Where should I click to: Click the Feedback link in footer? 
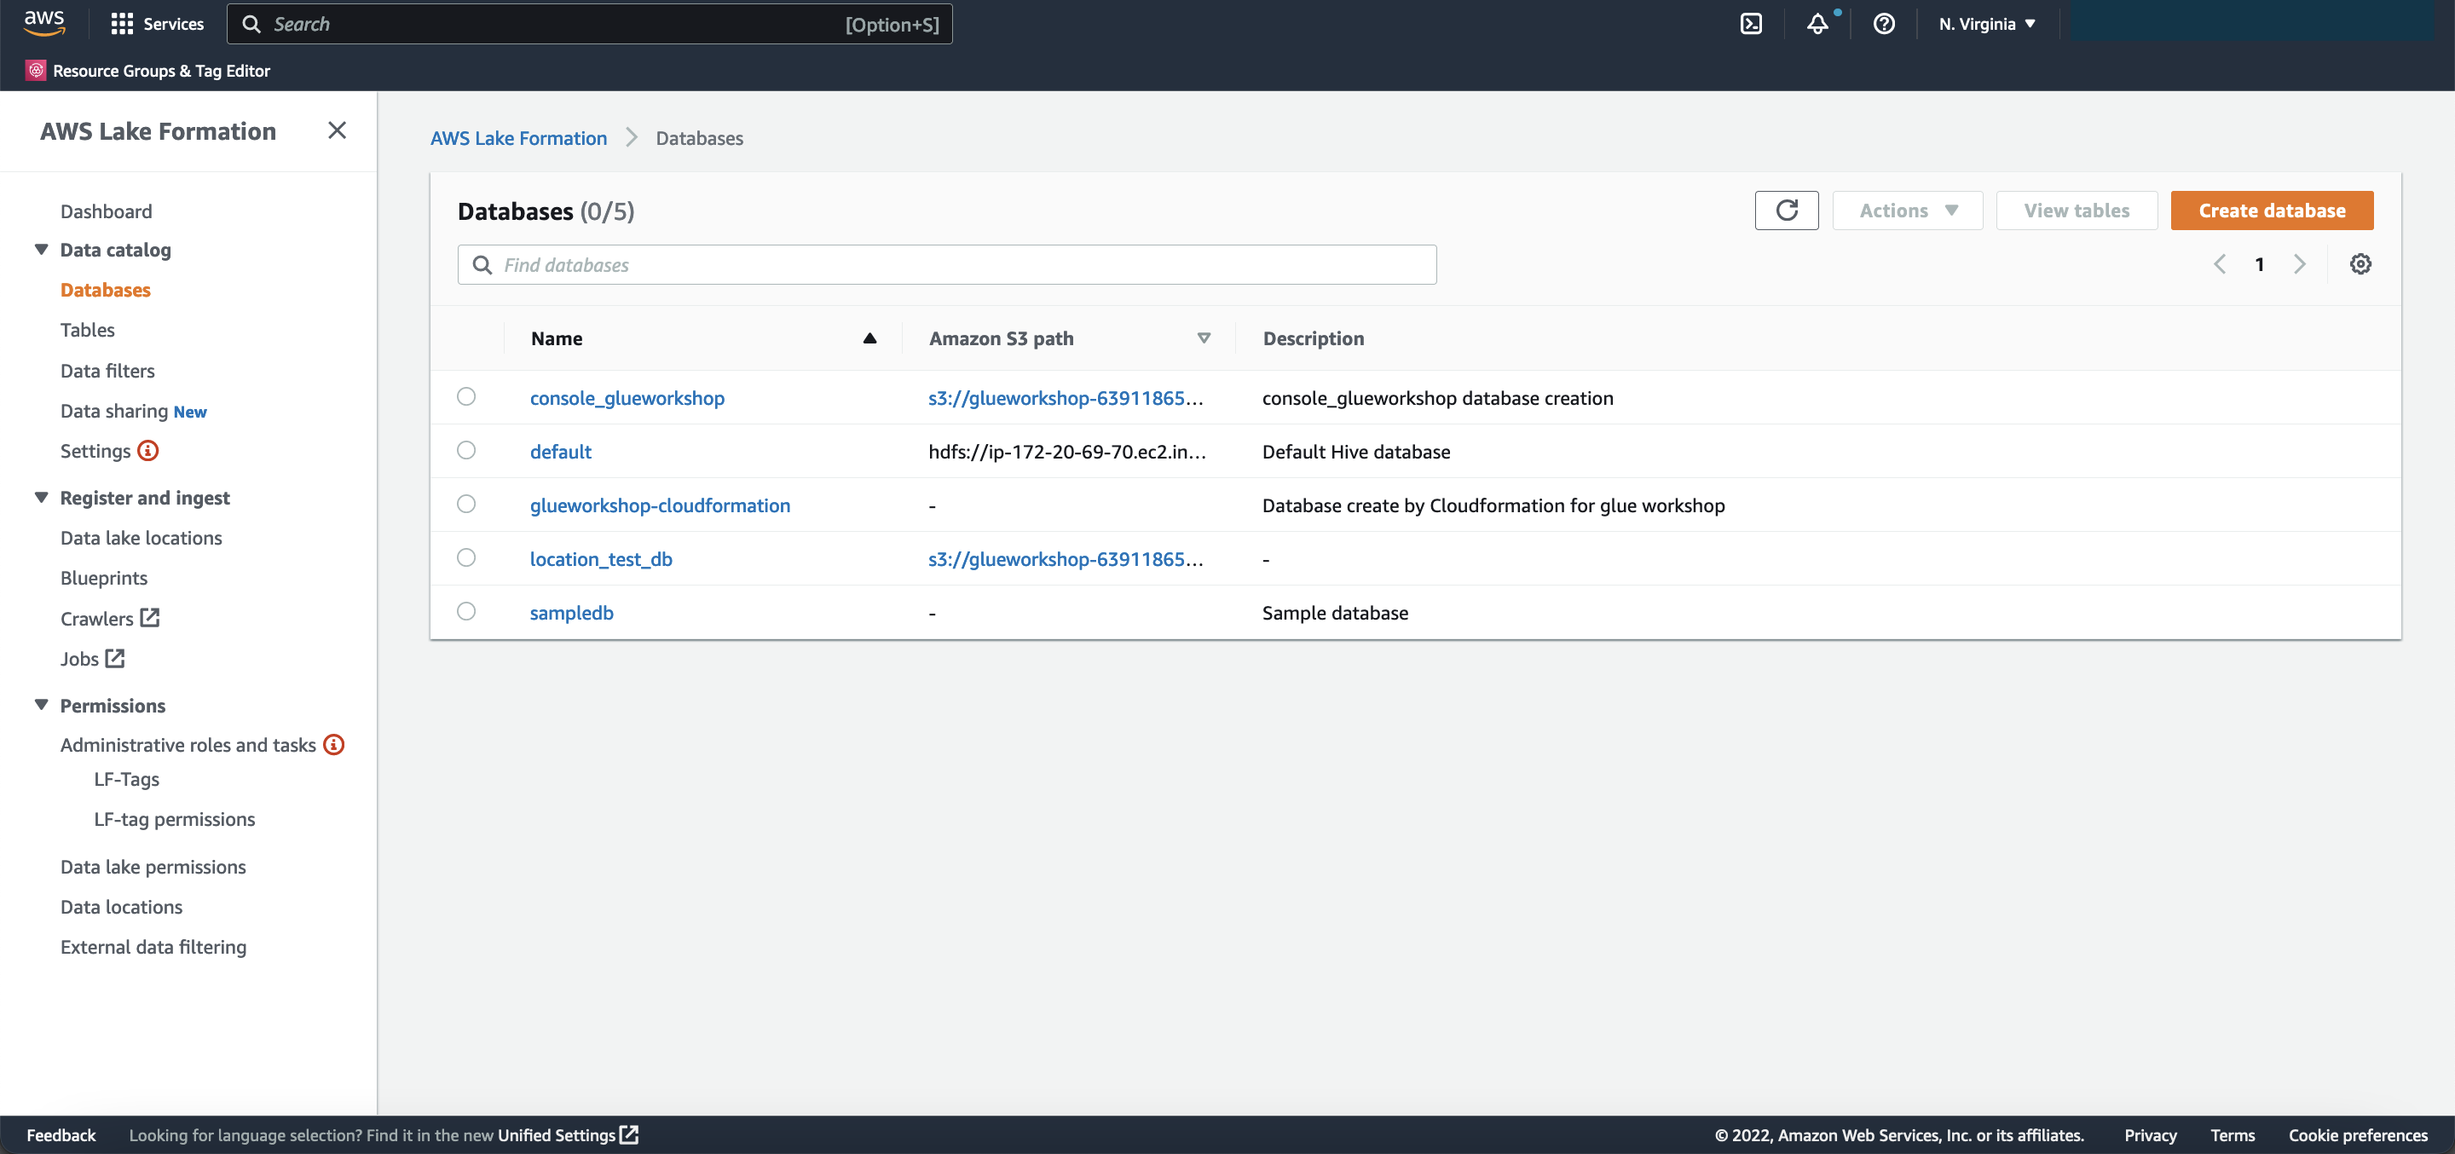pos(61,1134)
